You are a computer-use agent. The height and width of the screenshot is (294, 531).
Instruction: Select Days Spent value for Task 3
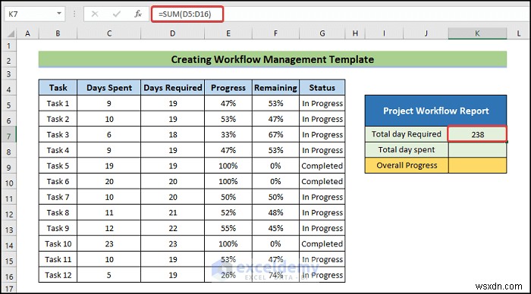[x=109, y=135]
